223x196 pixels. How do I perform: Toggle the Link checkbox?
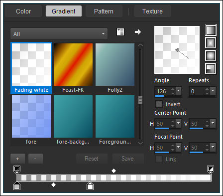[159, 159]
